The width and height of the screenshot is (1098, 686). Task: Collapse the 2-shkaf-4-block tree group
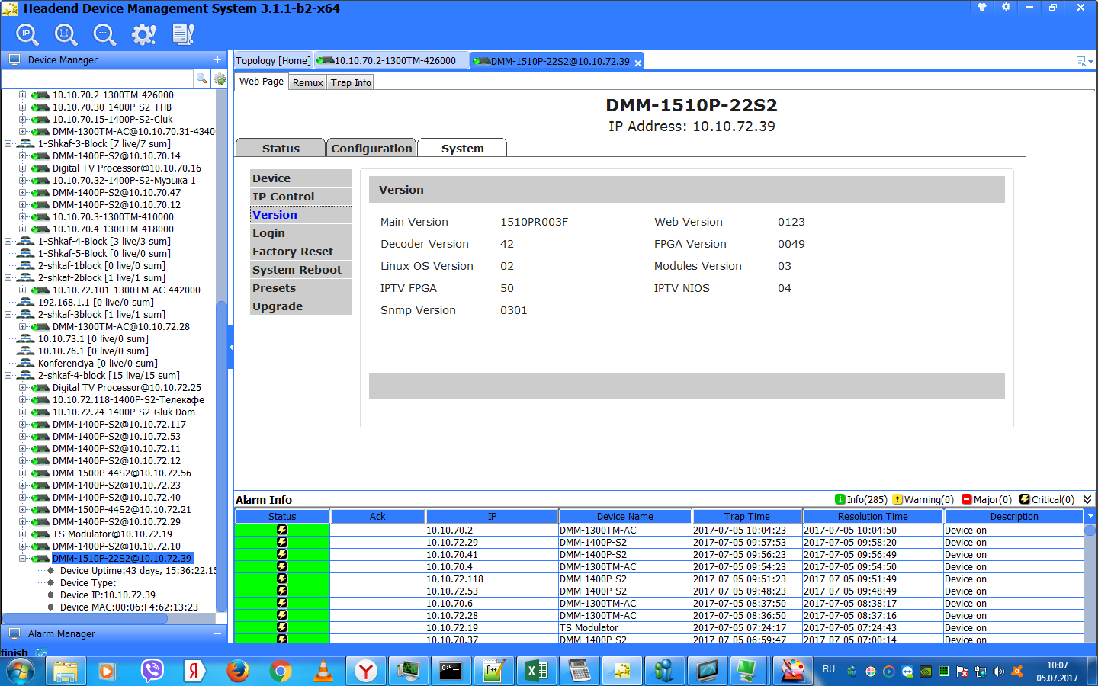(x=8, y=376)
